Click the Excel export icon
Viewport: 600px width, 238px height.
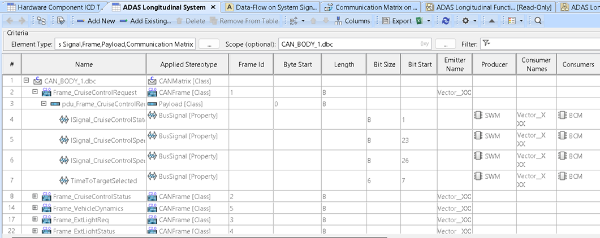click(420, 21)
